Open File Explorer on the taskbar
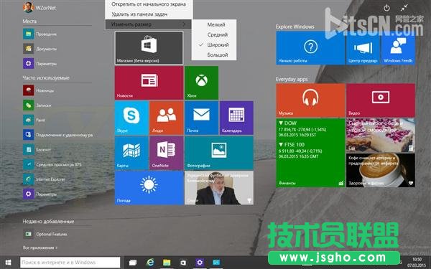The height and width of the screenshot is (269, 431). [x=167, y=263]
